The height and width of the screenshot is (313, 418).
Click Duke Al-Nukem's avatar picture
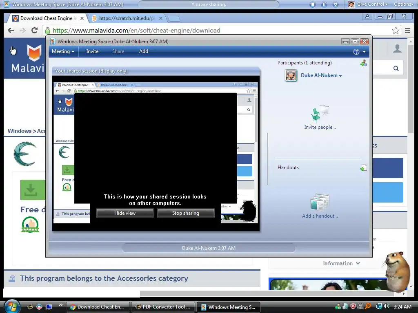[x=291, y=75]
